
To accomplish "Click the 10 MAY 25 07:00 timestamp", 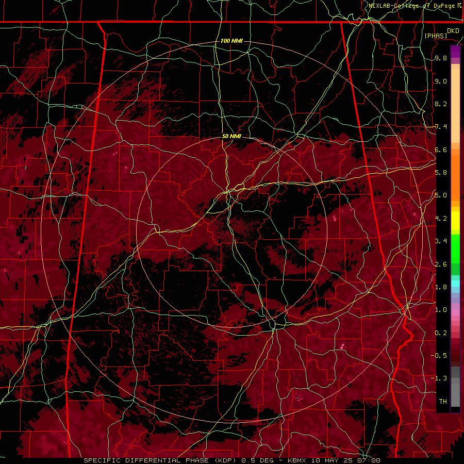I will (345, 460).
